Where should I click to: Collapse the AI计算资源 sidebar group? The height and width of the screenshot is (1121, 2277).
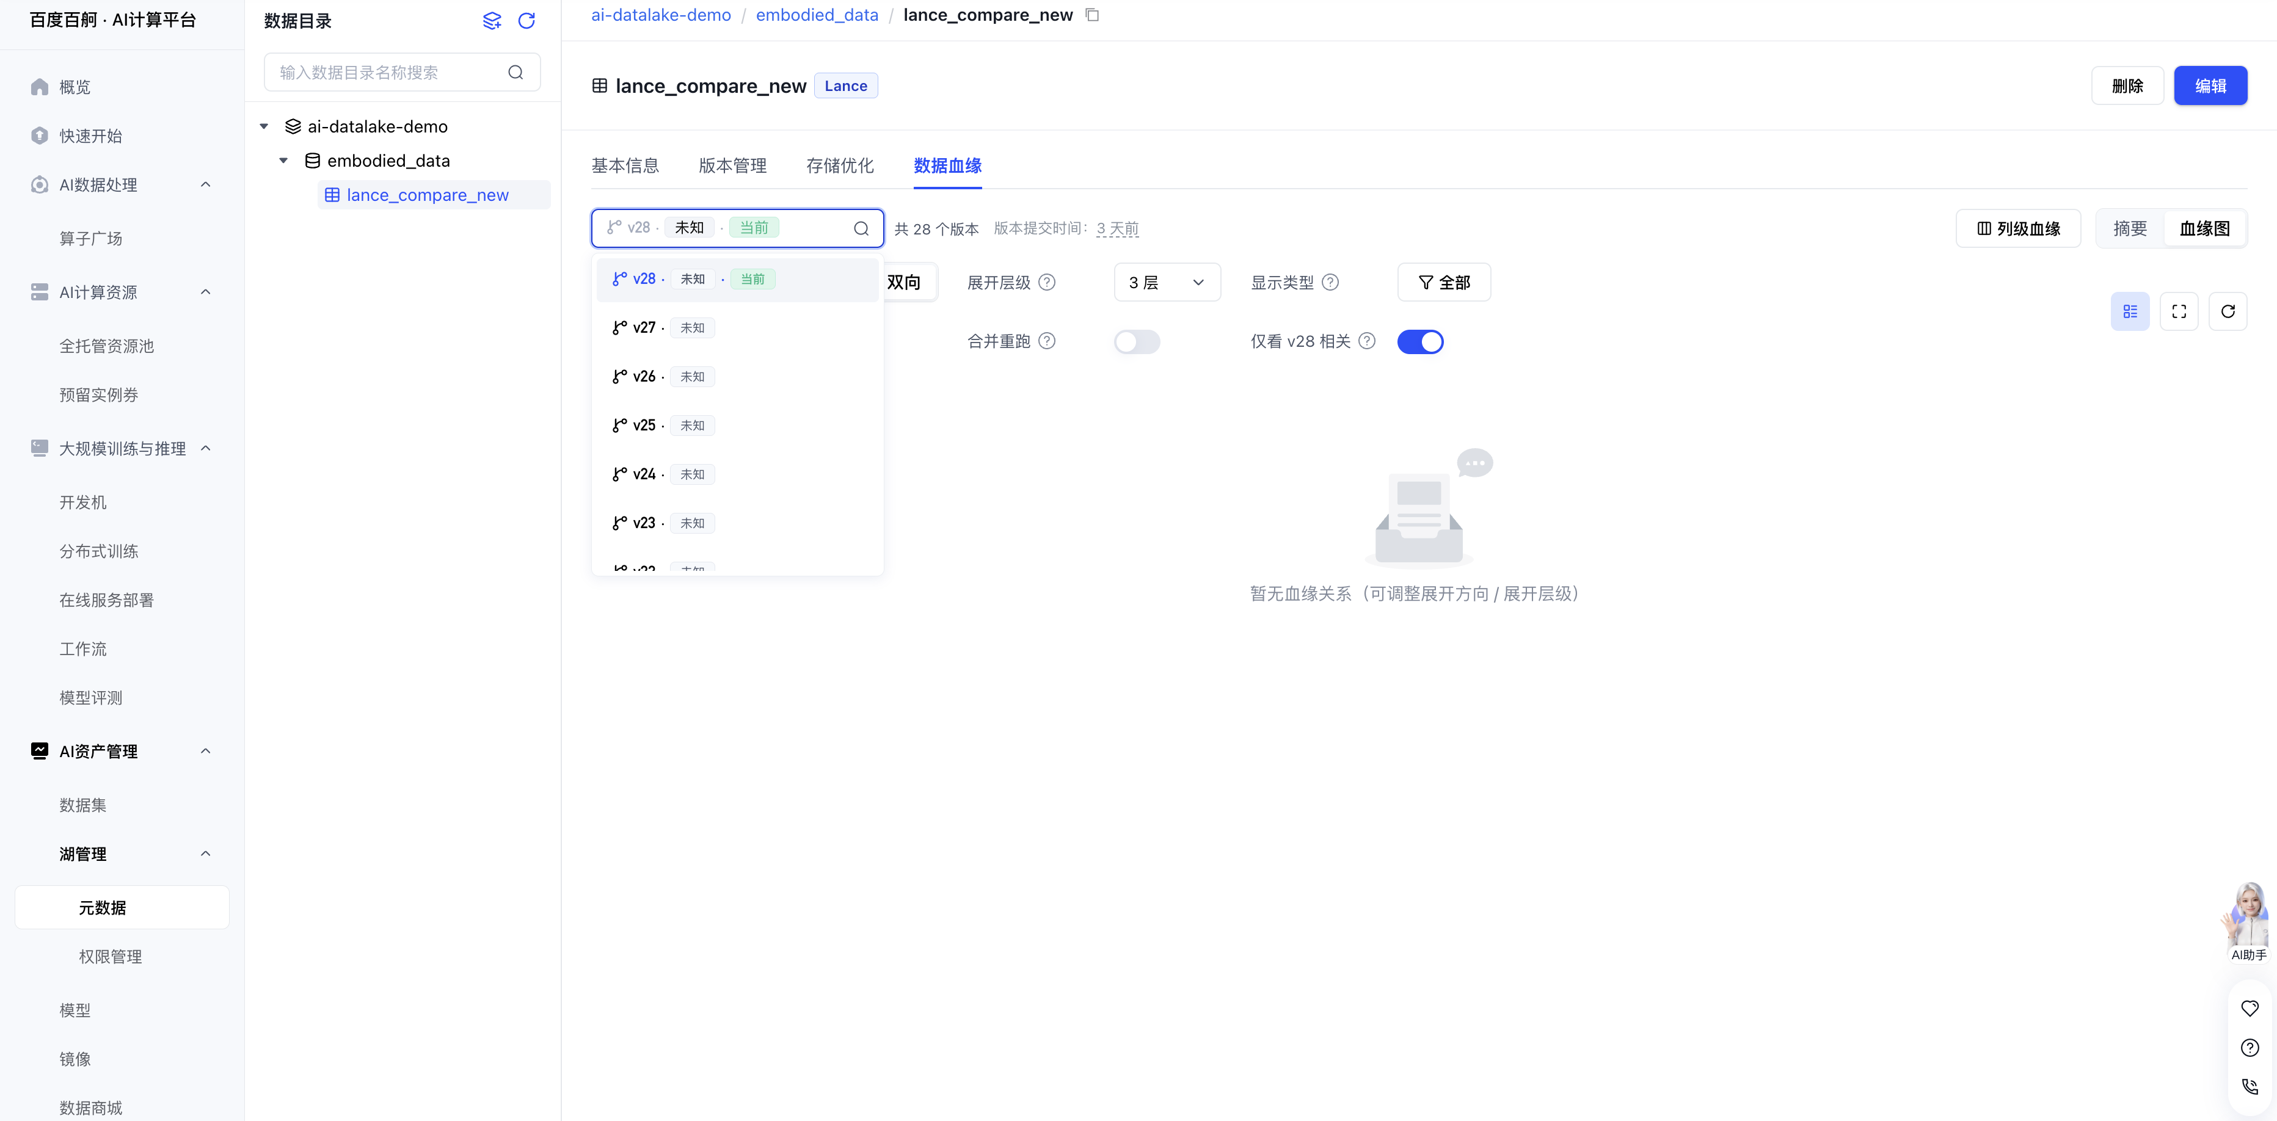click(206, 292)
